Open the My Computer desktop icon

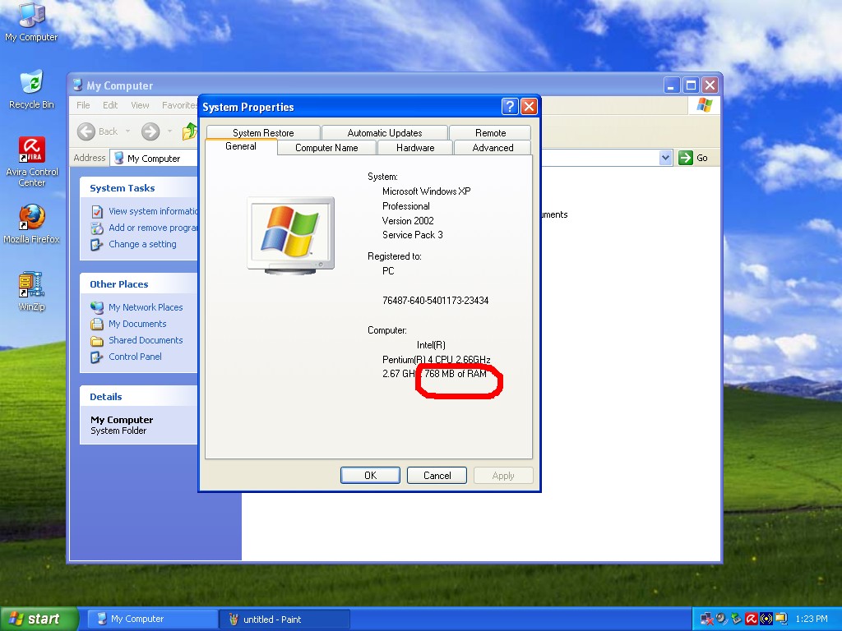pyautogui.click(x=31, y=21)
